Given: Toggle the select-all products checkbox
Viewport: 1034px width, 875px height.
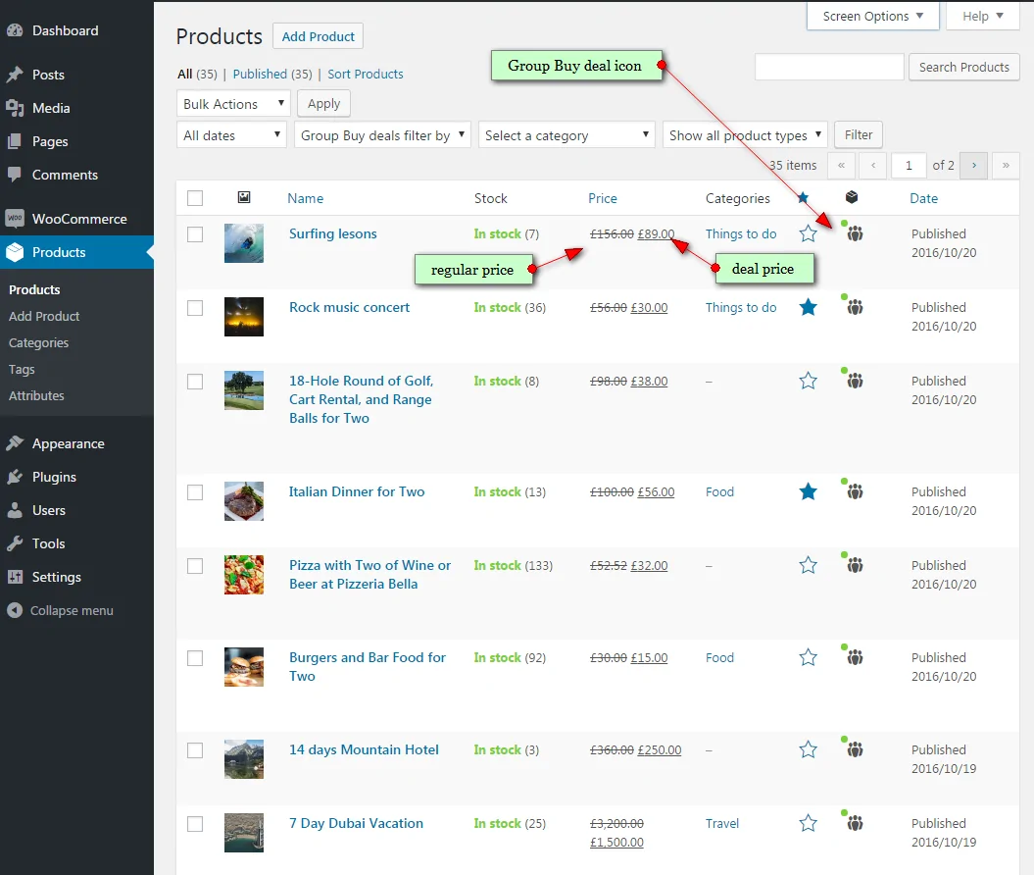Looking at the screenshot, I should pos(194,198).
